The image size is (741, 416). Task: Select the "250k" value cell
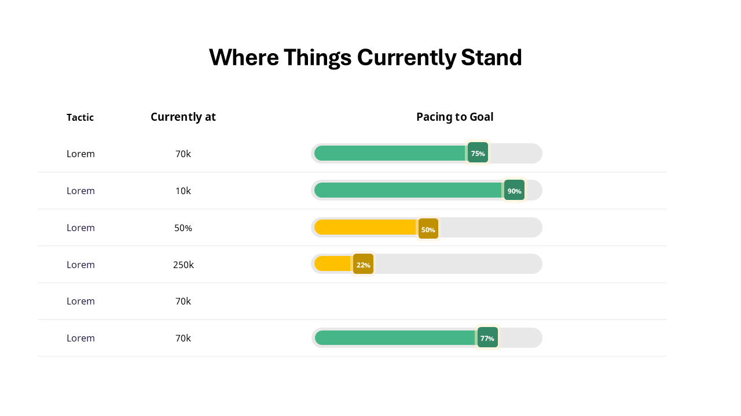183,265
